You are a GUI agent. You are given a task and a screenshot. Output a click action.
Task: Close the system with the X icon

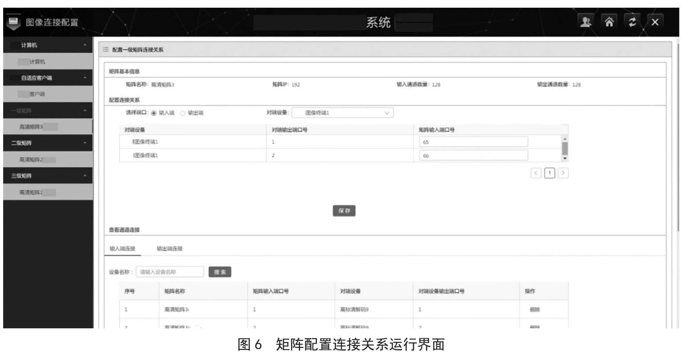pyautogui.click(x=655, y=22)
